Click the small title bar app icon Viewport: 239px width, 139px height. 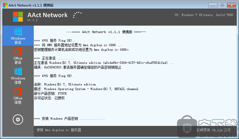pyautogui.click(x=5, y=5)
